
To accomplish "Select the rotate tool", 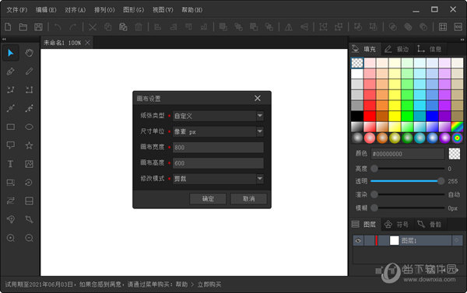I will [29, 183].
